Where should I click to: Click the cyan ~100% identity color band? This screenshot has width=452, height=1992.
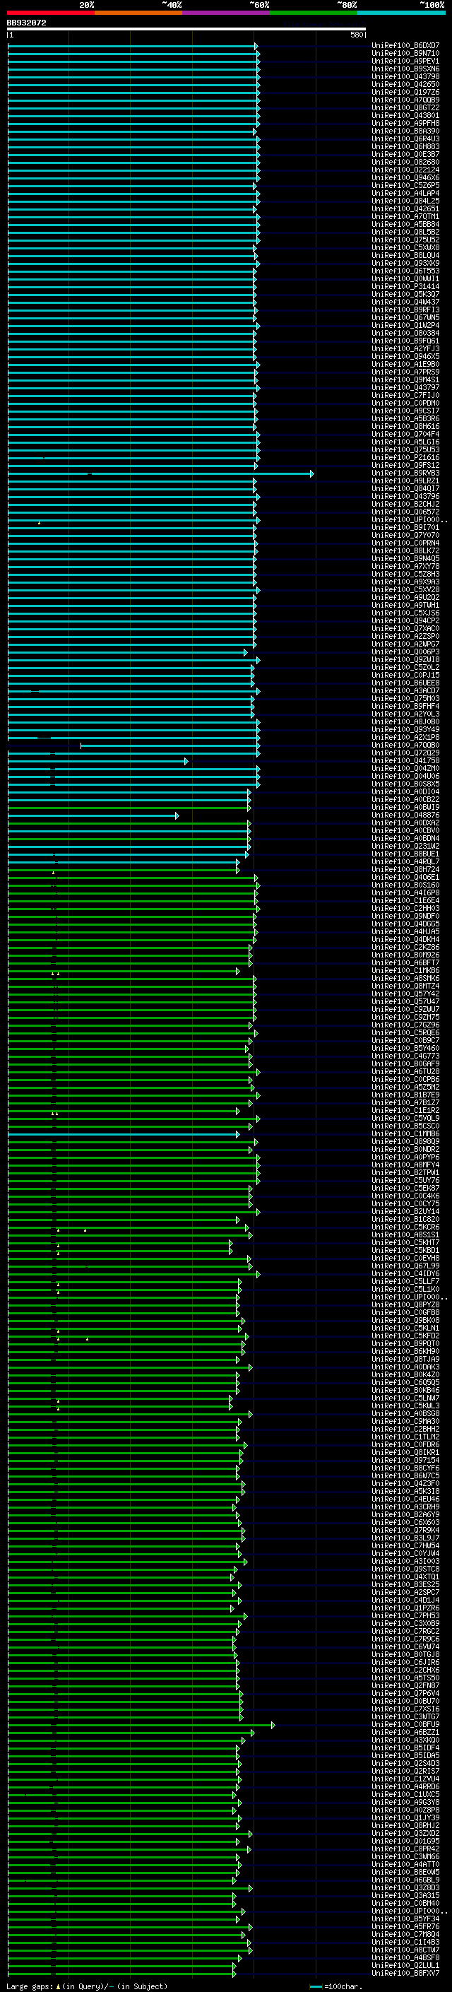tap(401, 13)
